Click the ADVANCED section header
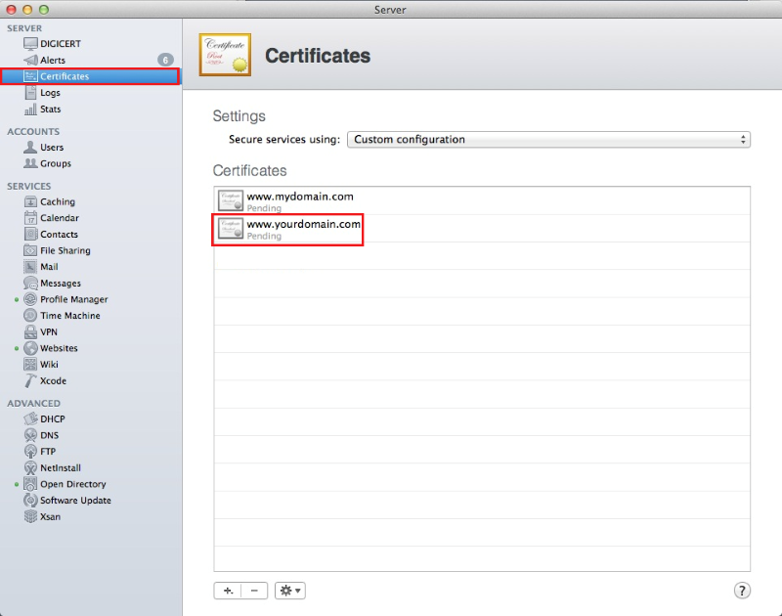This screenshot has width=782, height=616. pos(33,403)
